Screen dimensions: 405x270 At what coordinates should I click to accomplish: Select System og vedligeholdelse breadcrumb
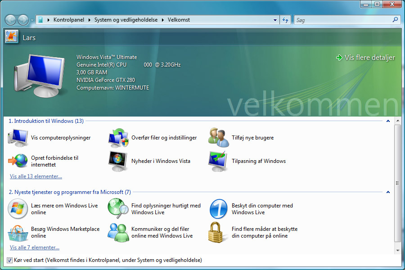pos(126,20)
